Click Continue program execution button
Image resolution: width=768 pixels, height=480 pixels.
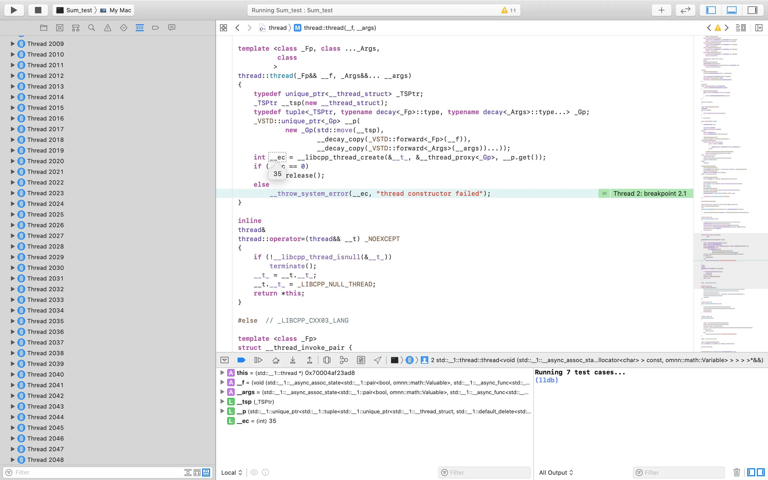tap(258, 360)
